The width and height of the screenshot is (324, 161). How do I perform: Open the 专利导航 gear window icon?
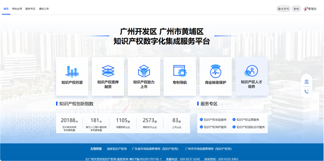pyautogui.click(x=180, y=71)
